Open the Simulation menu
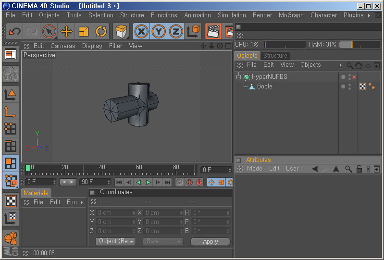Screen dimensions: 384x260 pyautogui.click(x=232, y=15)
